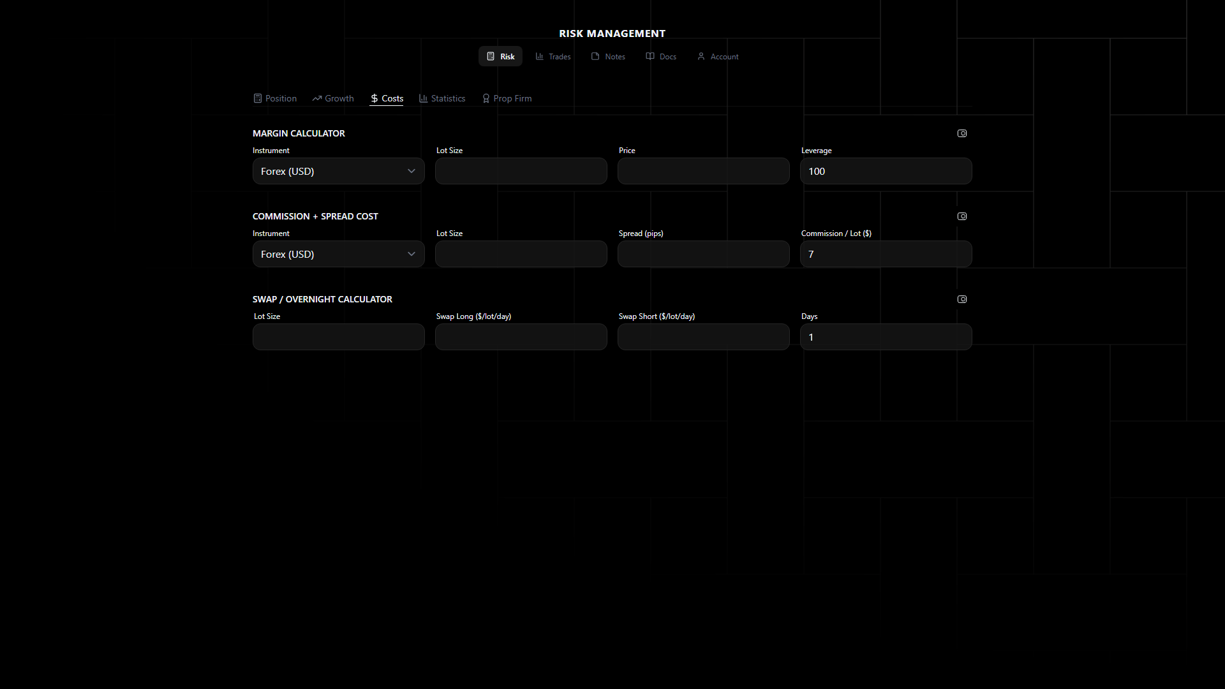The width and height of the screenshot is (1225, 689).
Task: Open the Prop Firm tab
Action: pyautogui.click(x=507, y=98)
